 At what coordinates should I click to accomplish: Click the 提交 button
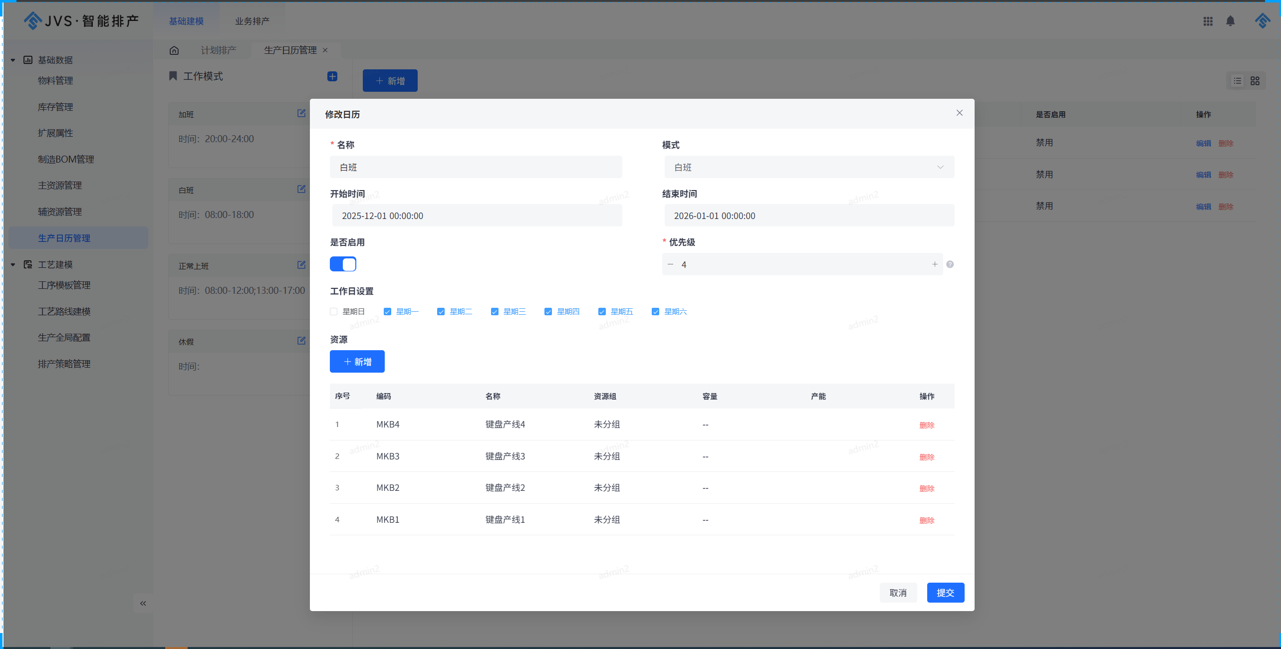945,593
